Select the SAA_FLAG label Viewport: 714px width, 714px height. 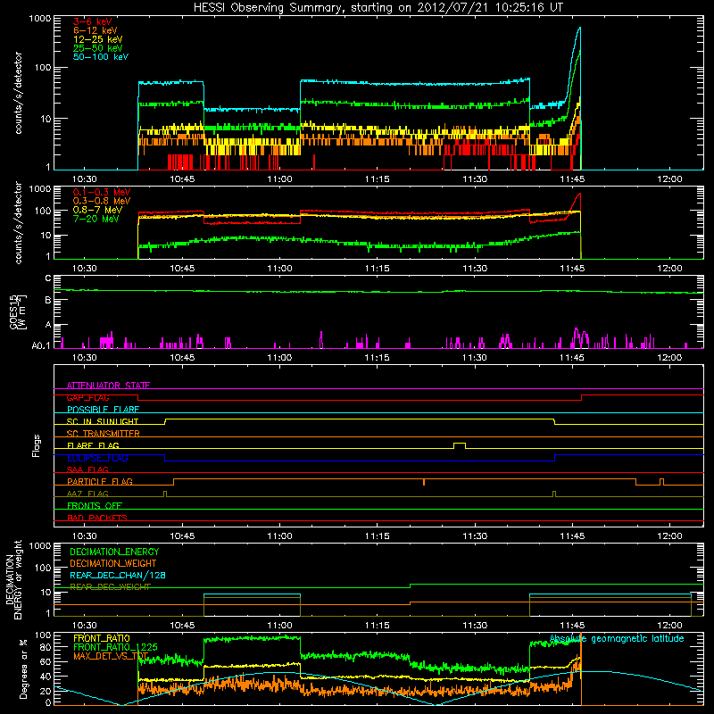[x=87, y=469]
